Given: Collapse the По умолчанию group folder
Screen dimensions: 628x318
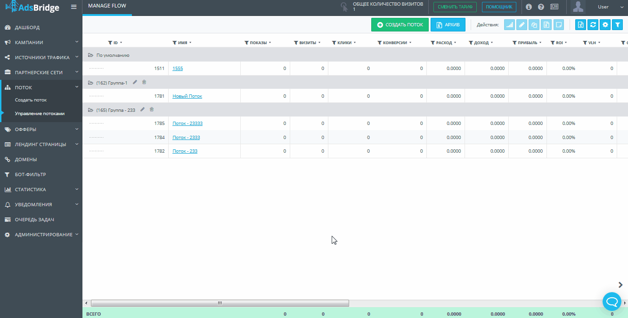Looking at the screenshot, I should click(90, 55).
